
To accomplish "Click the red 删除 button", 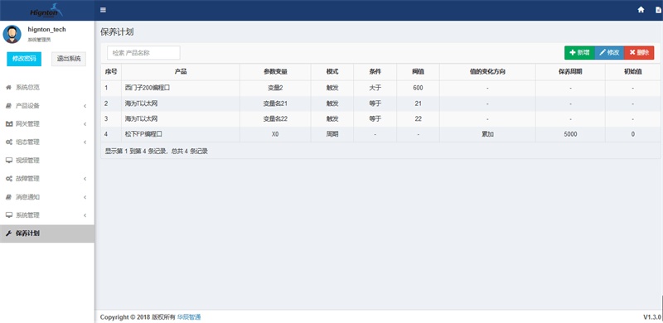I will coord(639,52).
